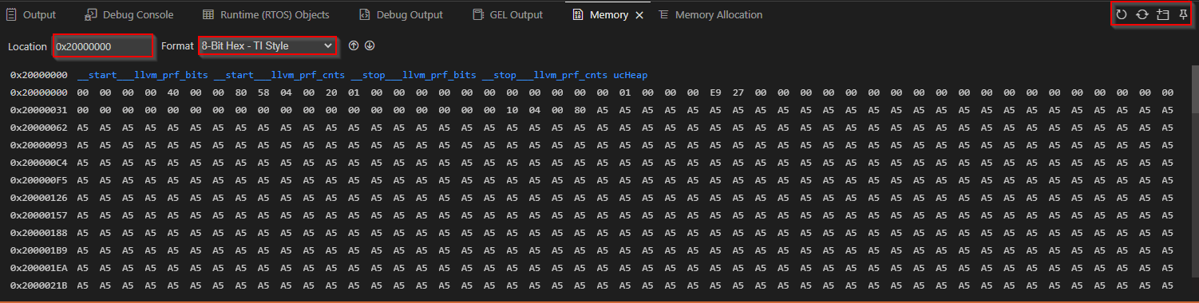Open the GEL Output tab
Viewport: 1199px width, 303px height.
508,14
